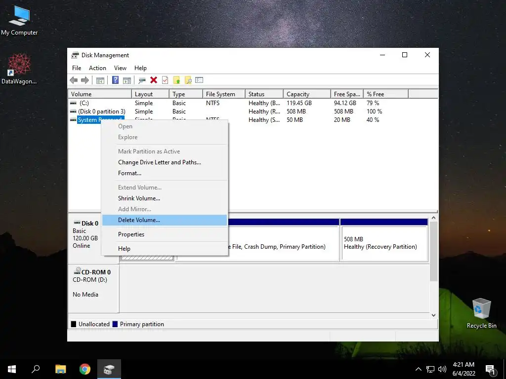Click the Forward arrow toolbar icon
This screenshot has width=506, height=379.
point(85,80)
